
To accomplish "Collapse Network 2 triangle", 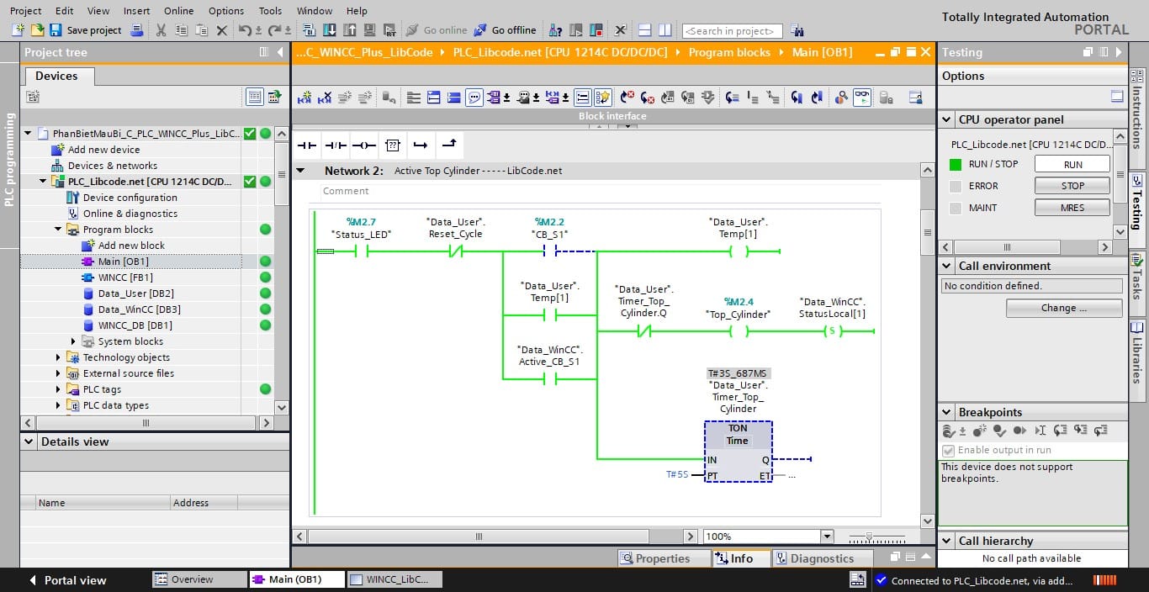I will point(301,171).
